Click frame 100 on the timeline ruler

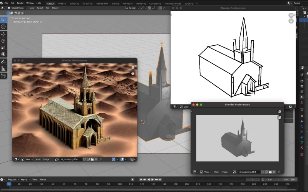tap(120, 184)
